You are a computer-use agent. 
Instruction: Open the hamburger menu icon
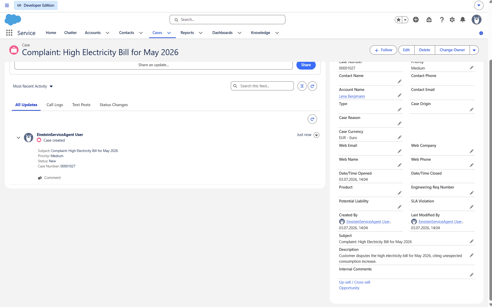tap(7, 5)
